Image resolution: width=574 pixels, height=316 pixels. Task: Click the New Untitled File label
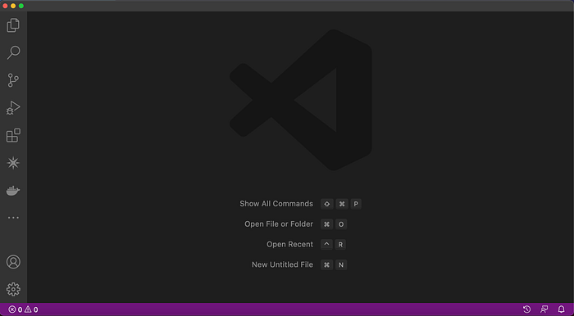282,264
